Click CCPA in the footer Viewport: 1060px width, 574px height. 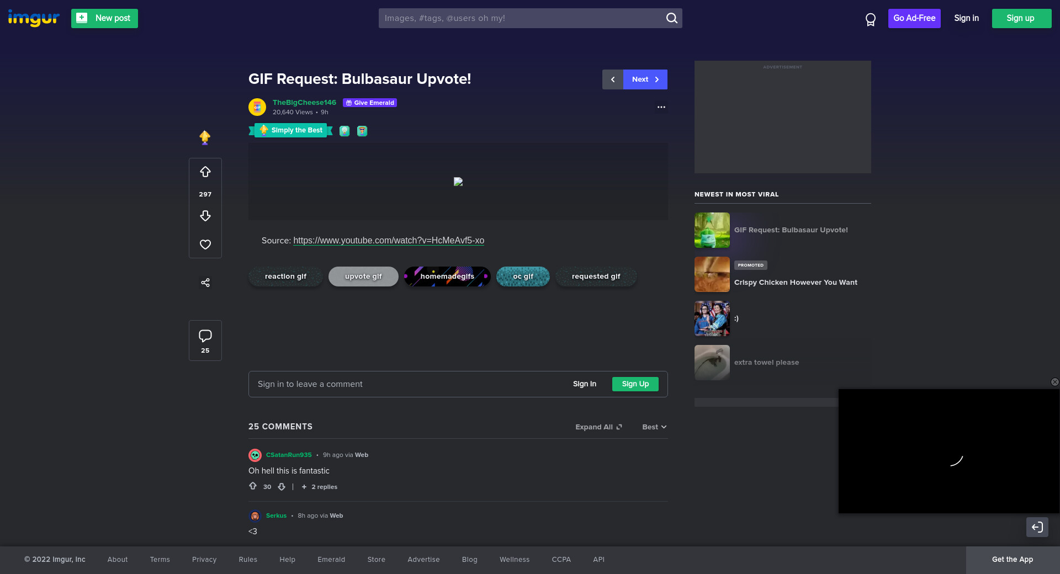click(x=561, y=560)
